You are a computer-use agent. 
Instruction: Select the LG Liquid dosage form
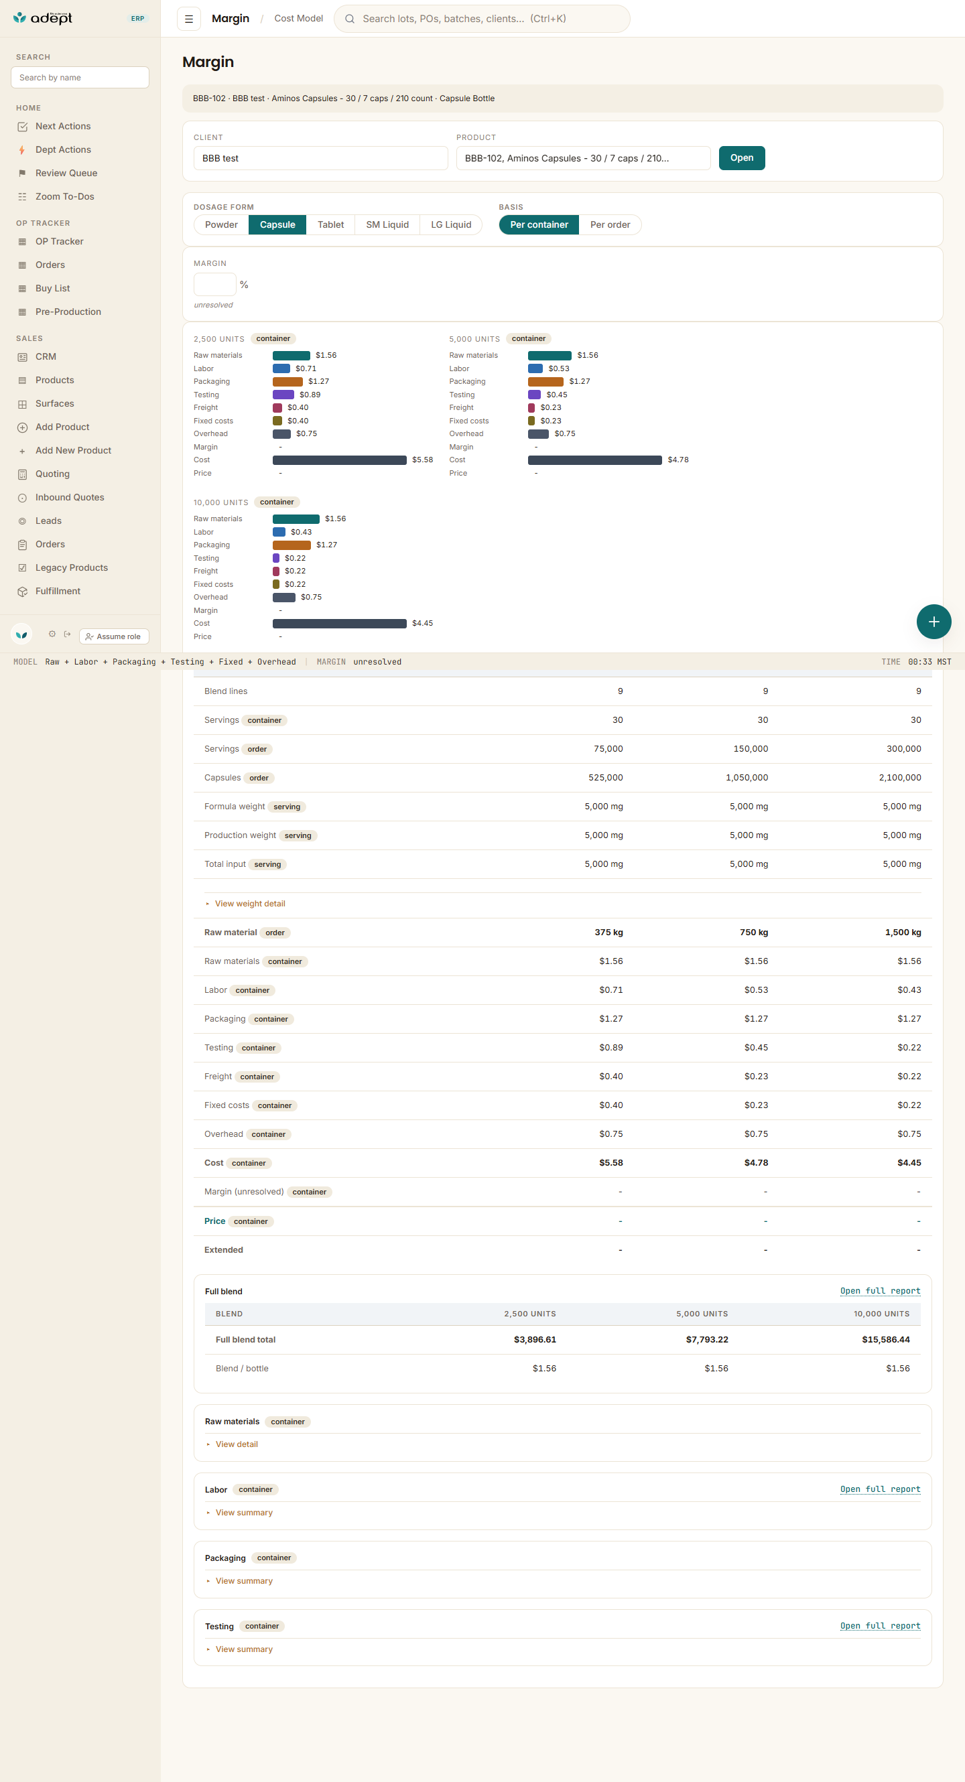pyautogui.click(x=451, y=225)
